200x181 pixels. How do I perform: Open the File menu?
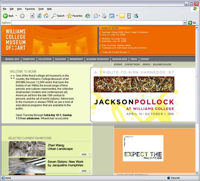tap(5, 9)
